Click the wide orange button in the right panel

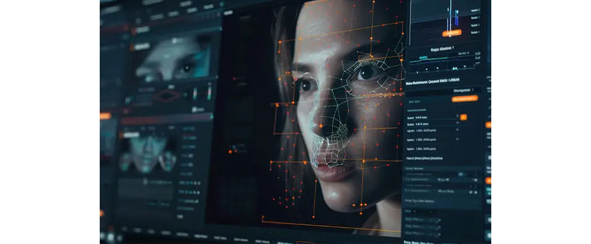(x=465, y=99)
